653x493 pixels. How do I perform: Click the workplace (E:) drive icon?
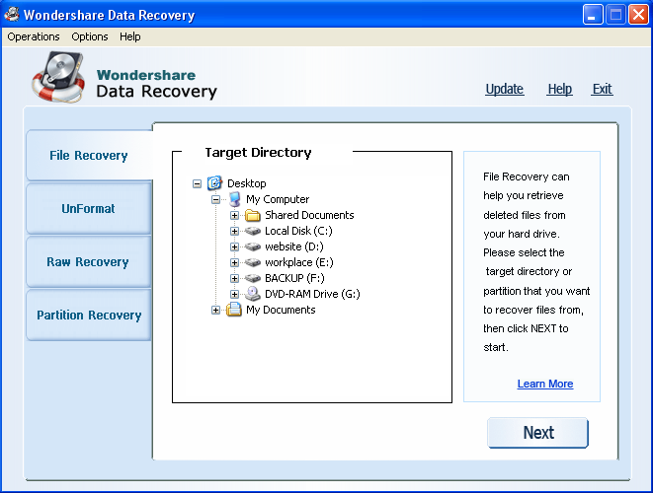[x=252, y=262]
